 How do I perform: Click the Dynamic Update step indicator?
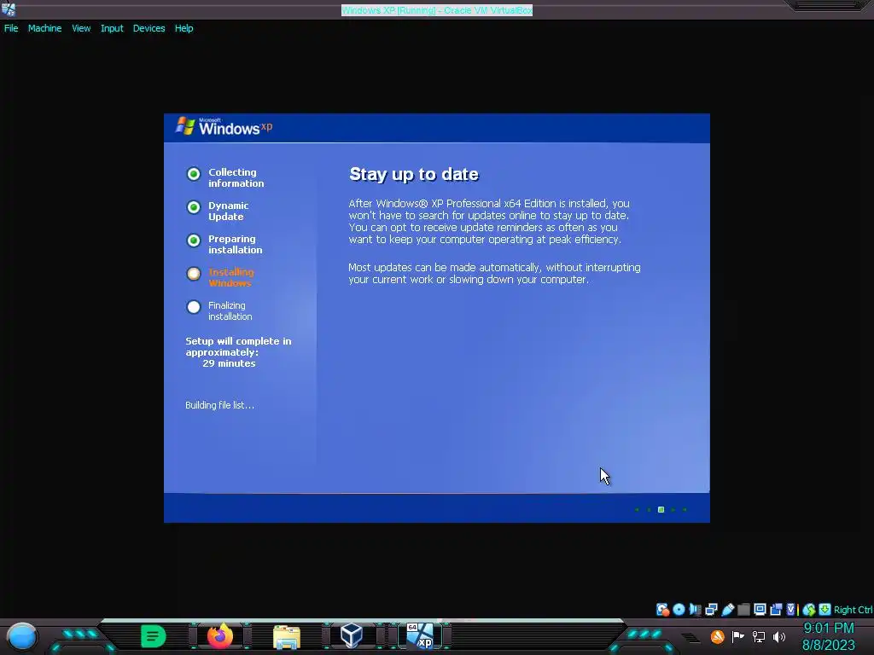coord(194,207)
